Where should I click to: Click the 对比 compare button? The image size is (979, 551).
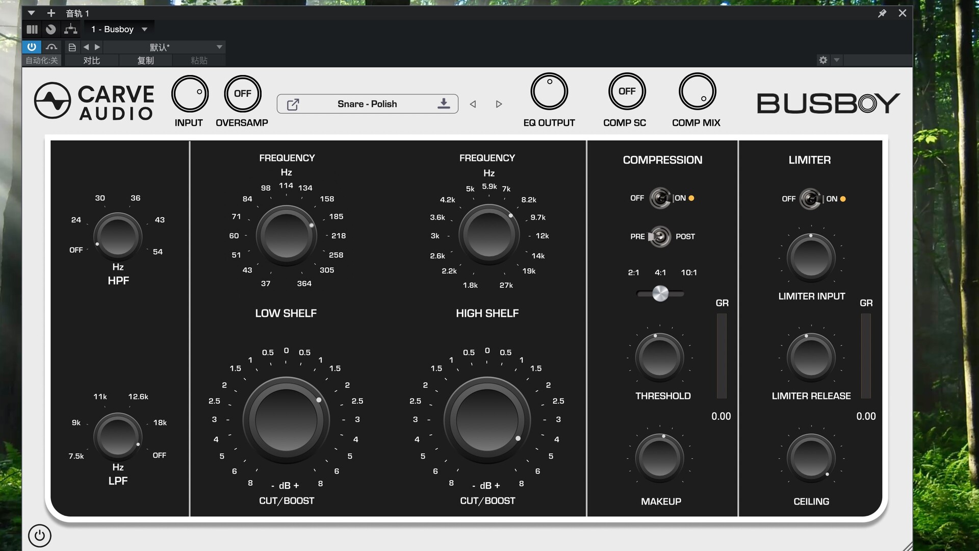click(x=92, y=60)
